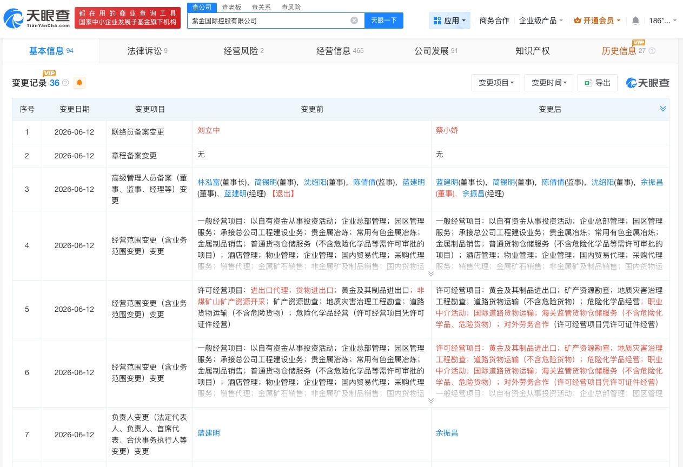Open the 蔡小娇 profile link
The width and height of the screenshot is (683, 467).
click(x=447, y=130)
